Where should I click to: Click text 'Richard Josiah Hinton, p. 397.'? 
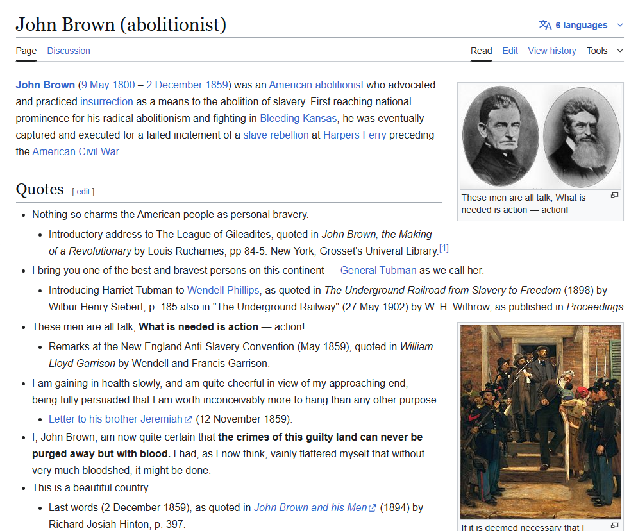tap(117, 525)
